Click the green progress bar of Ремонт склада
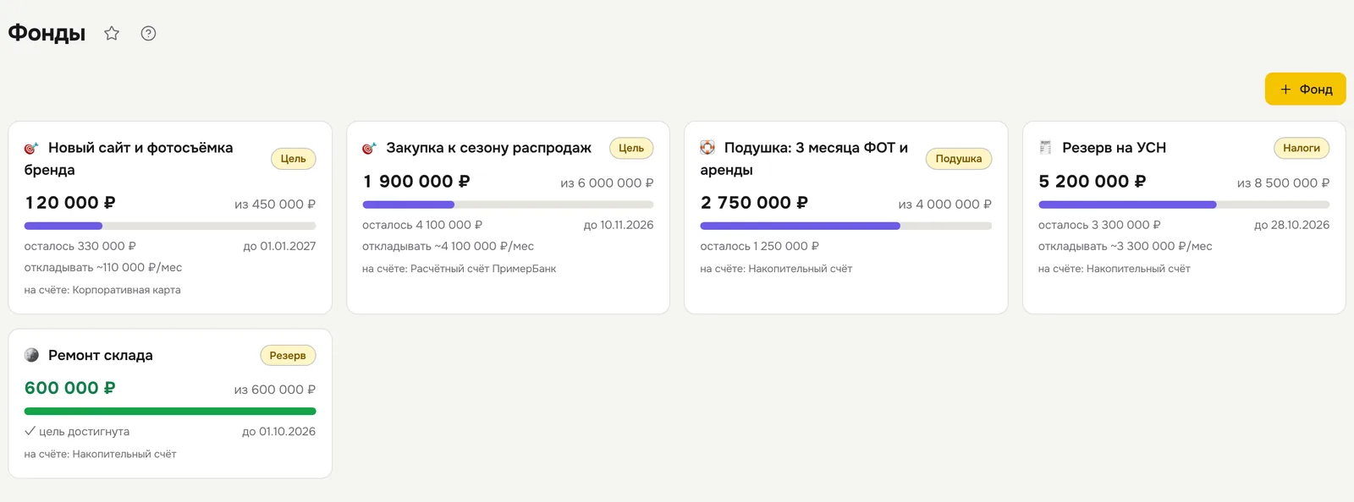This screenshot has width=1354, height=502. (x=170, y=412)
